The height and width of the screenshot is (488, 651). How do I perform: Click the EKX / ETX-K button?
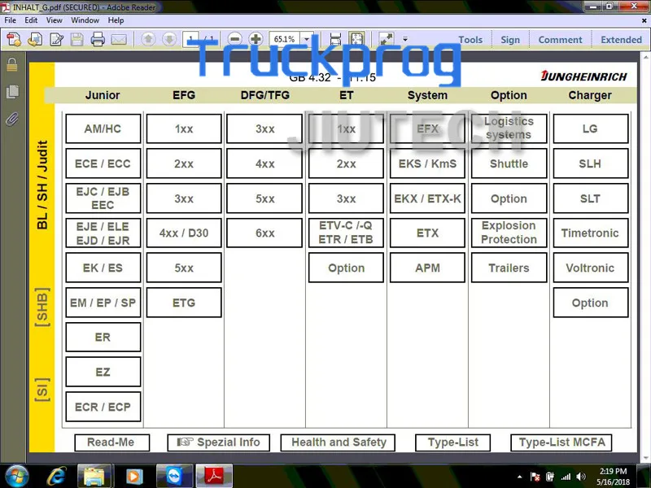tap(427, 198)
